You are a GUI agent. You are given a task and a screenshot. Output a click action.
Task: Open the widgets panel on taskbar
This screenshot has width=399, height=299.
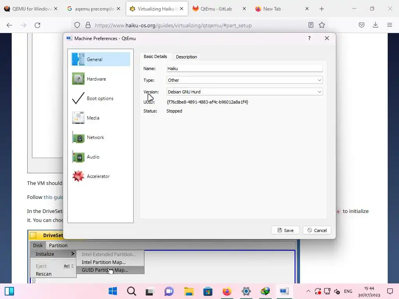9,291
